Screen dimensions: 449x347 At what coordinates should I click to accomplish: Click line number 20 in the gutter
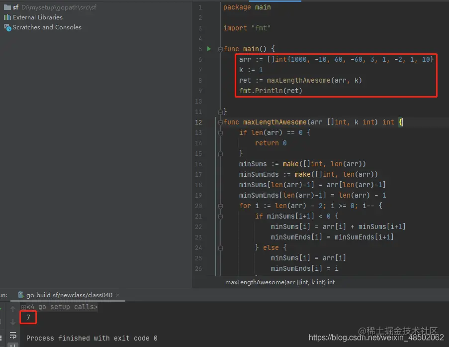click(x=198, y=206)
